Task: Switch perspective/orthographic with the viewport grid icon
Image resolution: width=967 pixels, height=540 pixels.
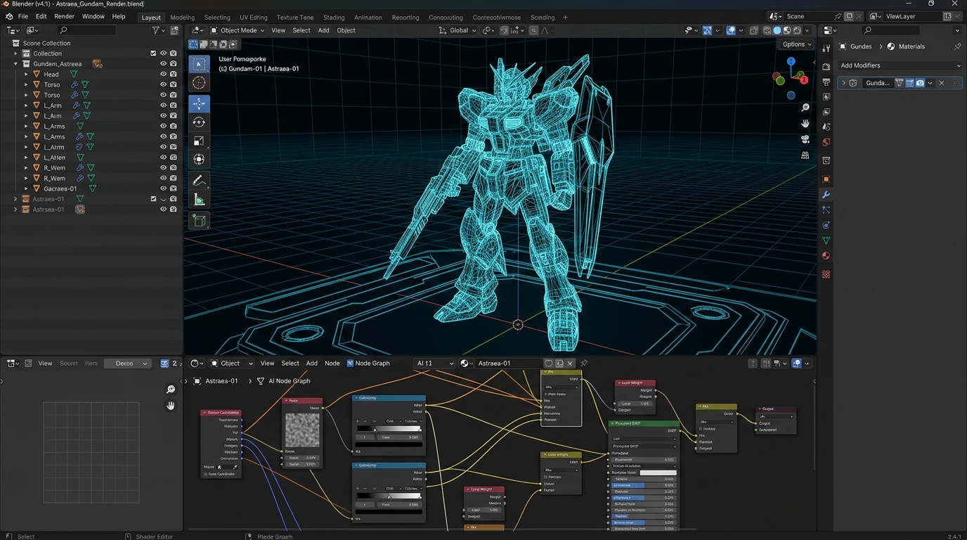Action: 805,155
